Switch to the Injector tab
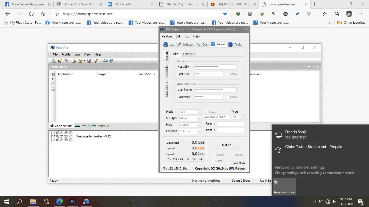Image resolution: width=369 pixels, height=207 pixels. (186, 44)
